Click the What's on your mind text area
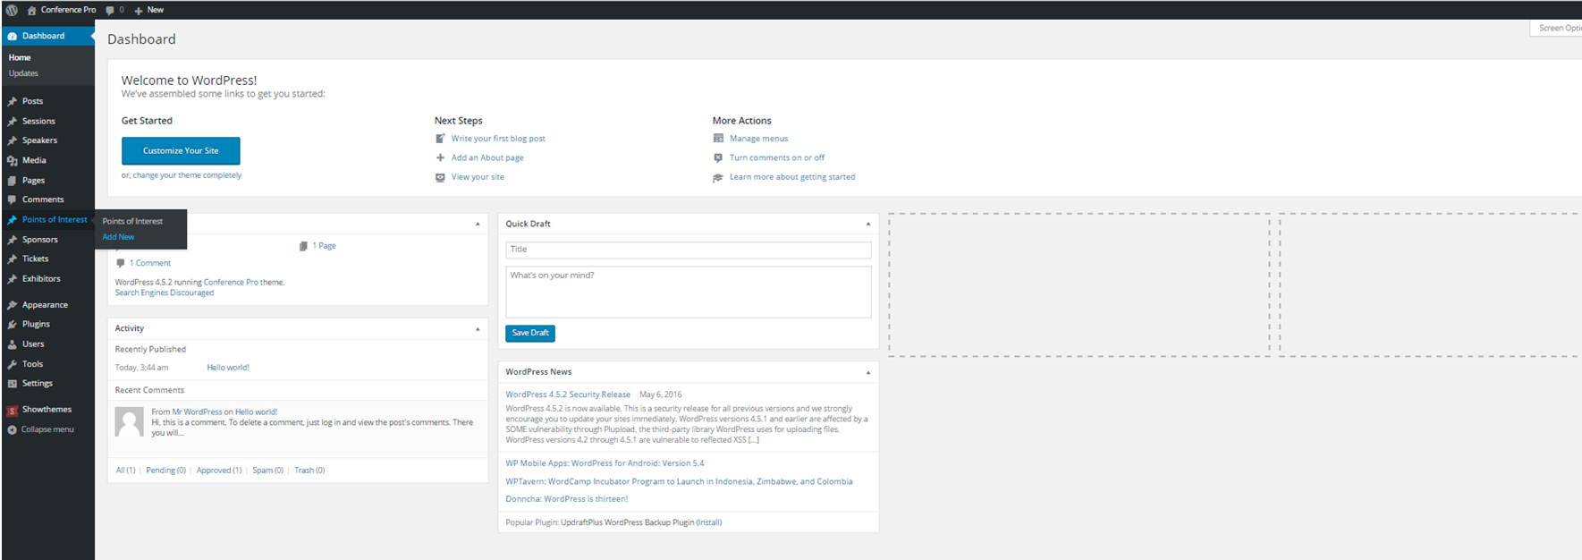Image resolution: width=1582 pixels, height=560 pixels. [689, 292]
